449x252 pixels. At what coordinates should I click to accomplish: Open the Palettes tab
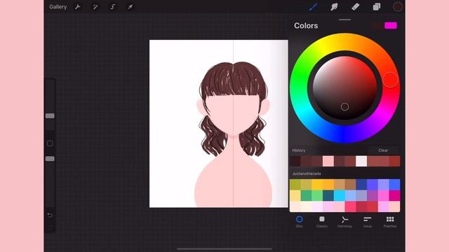tap(390, 222)
